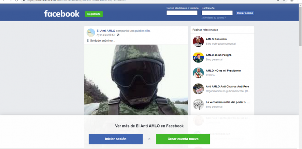The width and height of the screenshot is (302, 149).
Task: Open La verdadera mafia del poder avatar
Action: click(x=198, y=104)
